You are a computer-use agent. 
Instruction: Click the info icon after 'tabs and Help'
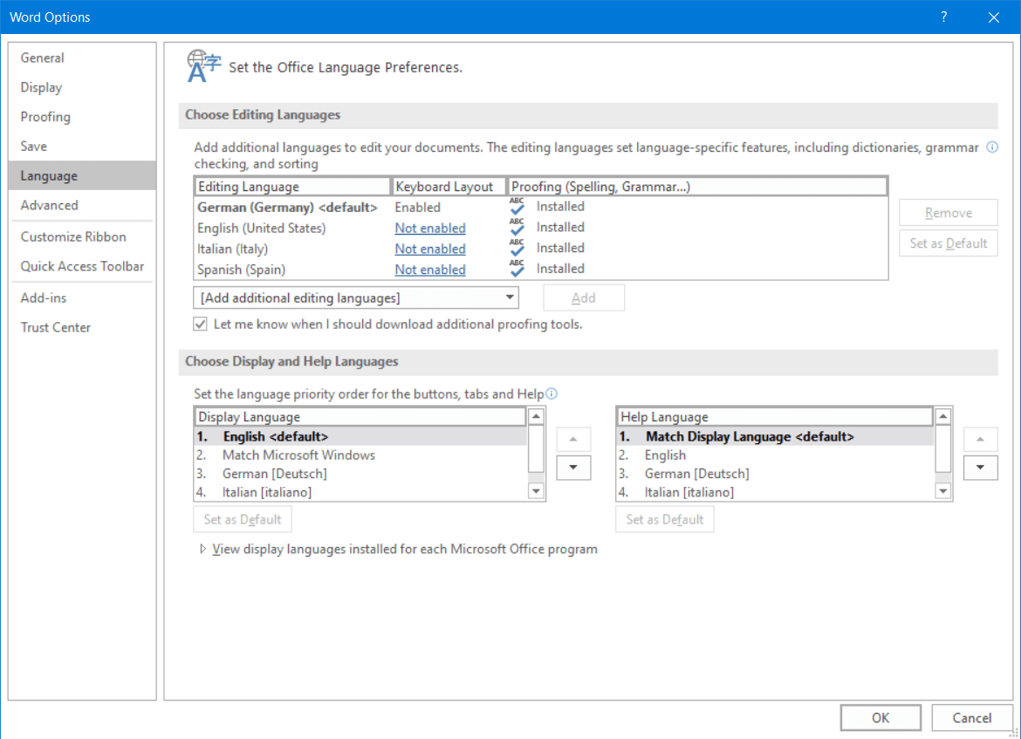point(551,393)
